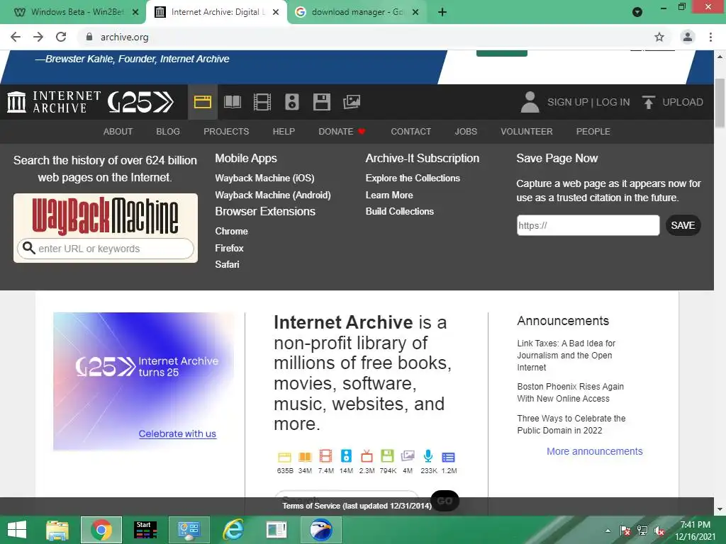Open a new browser tab

442,12
